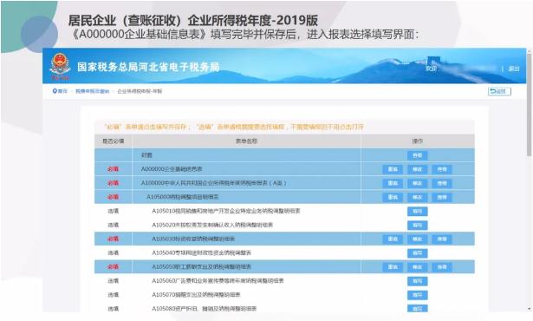Viewport: 533px width, 321px height.
Task: Open the 税费申报及缴纳 breadcrumb link
Action: 92,91
